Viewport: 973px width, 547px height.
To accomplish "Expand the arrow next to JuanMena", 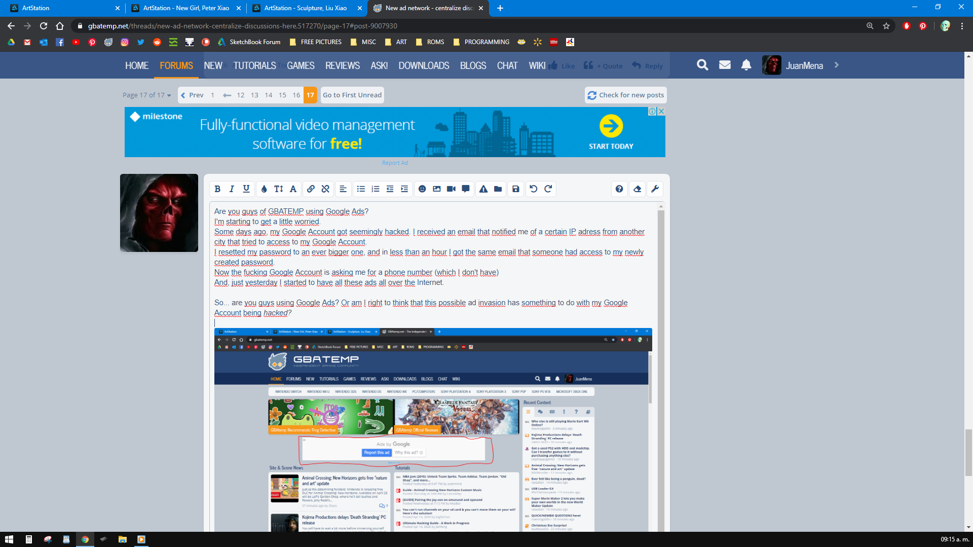I will point(837,65).
